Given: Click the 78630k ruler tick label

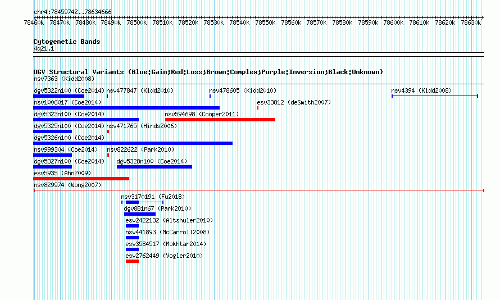Looking at the screenshot, I should (x=471, y=22).
